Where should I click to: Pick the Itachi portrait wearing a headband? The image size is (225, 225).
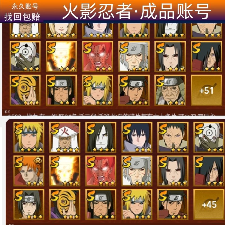29,204
